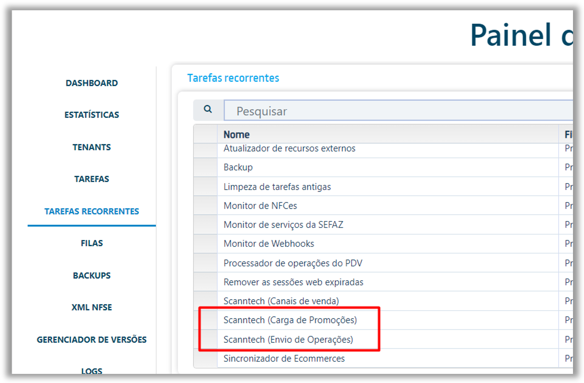Open the Tenants section
584x383 pixels.
[92, 147]
